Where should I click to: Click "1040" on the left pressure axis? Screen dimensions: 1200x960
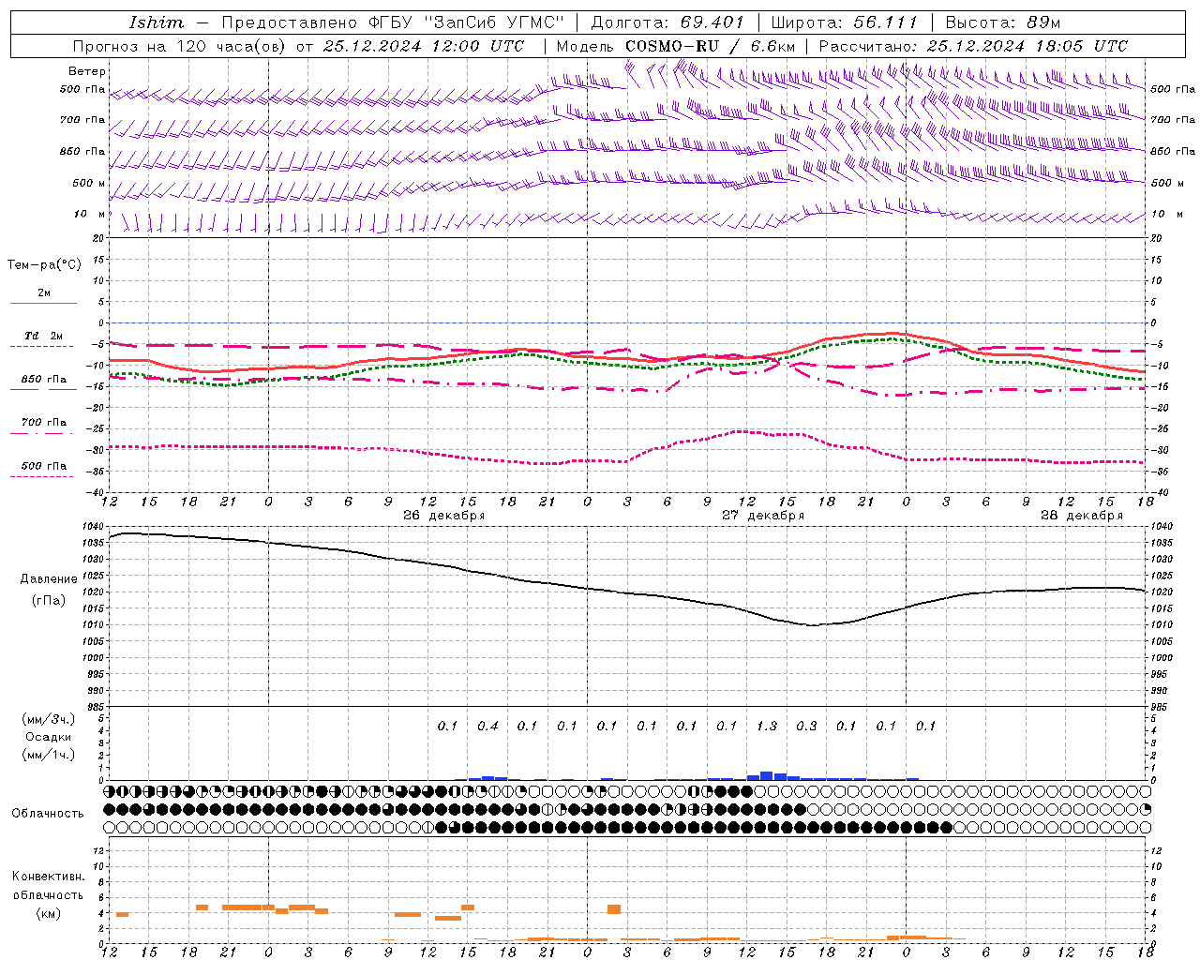tap(92, 526)
